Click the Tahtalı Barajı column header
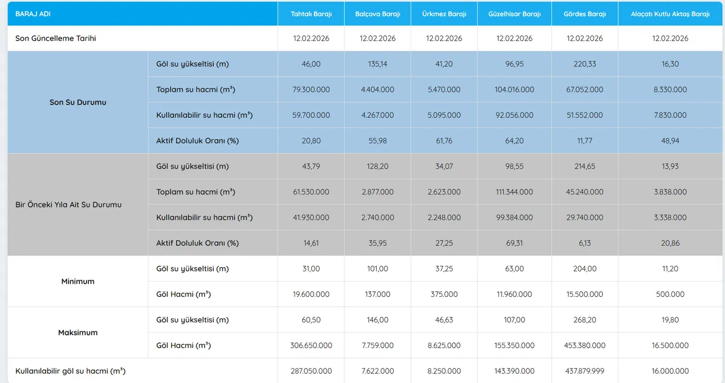Viewport: 725px width, 383px height. [x=311, y=14]
